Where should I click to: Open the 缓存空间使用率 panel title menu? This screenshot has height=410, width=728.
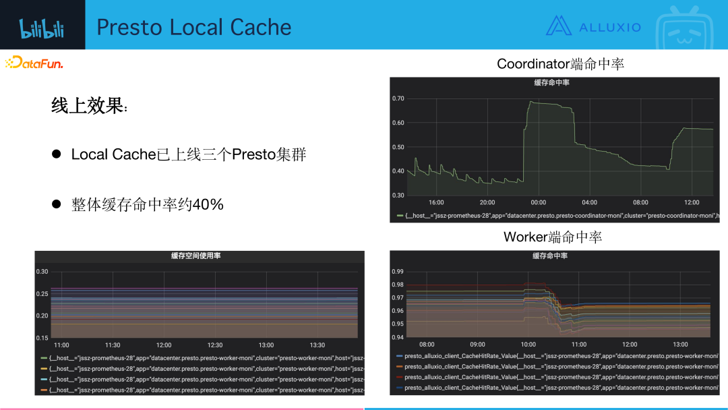[196, 256]
